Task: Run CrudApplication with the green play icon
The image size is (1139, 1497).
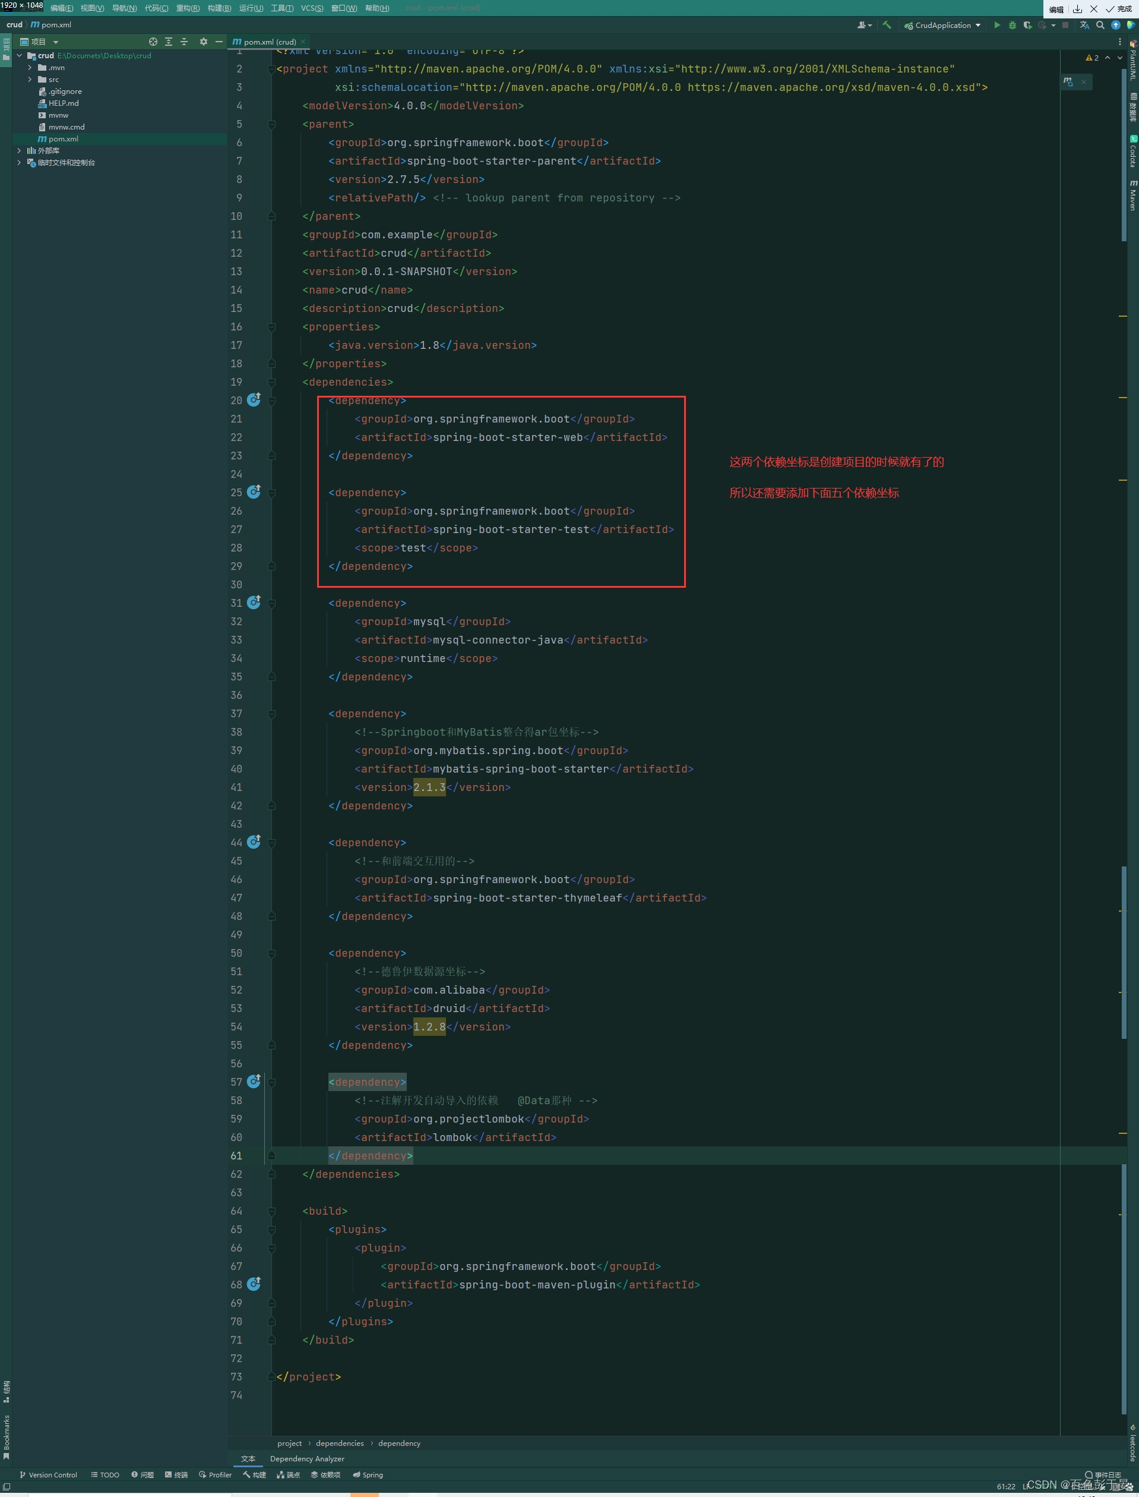Action: coord(996,25)
